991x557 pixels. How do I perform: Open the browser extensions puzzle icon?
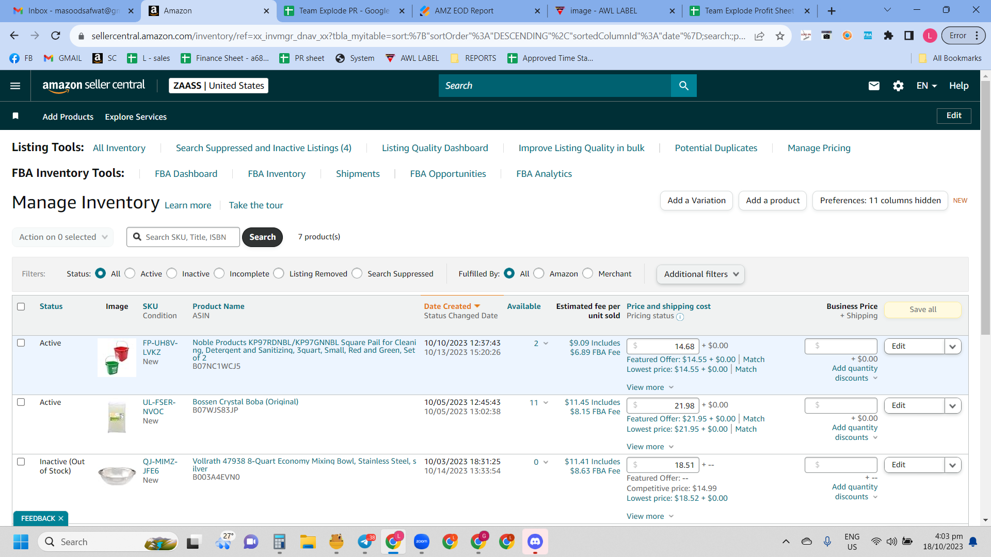point(888,36)
